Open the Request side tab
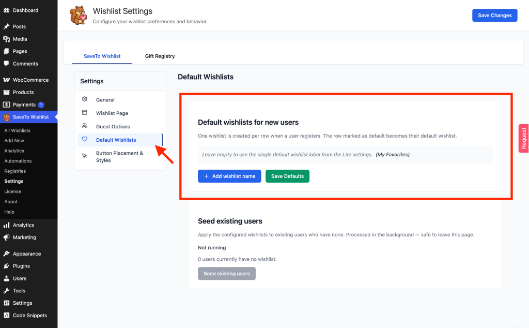The image size is (529, 328). [x=524, y=138]
